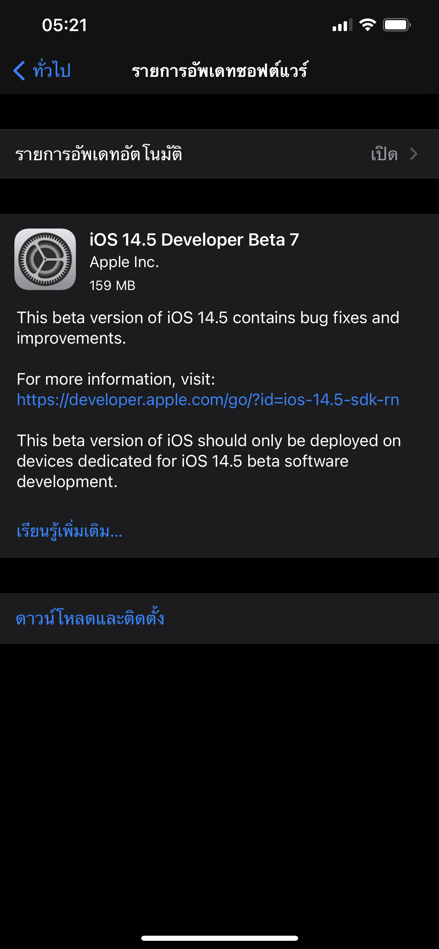Open the developer.apple.com release notes link

click(208, 399)
